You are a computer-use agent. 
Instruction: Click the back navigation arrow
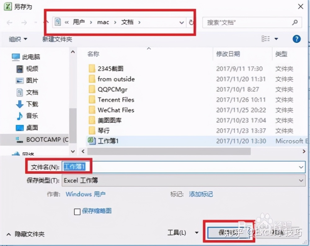pos(9,23)
